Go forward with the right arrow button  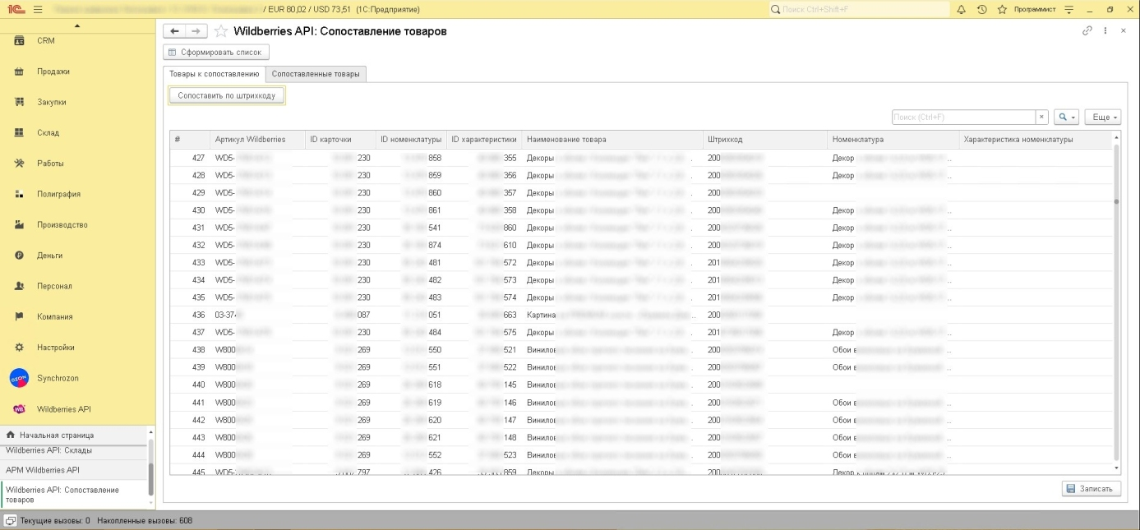(196, 31)
